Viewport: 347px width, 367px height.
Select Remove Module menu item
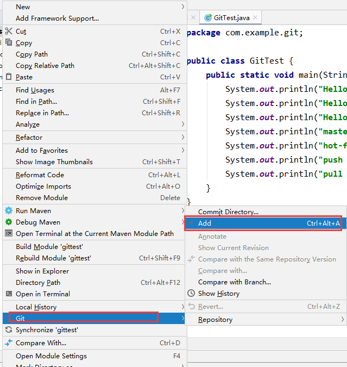click(x=94, y=197)
